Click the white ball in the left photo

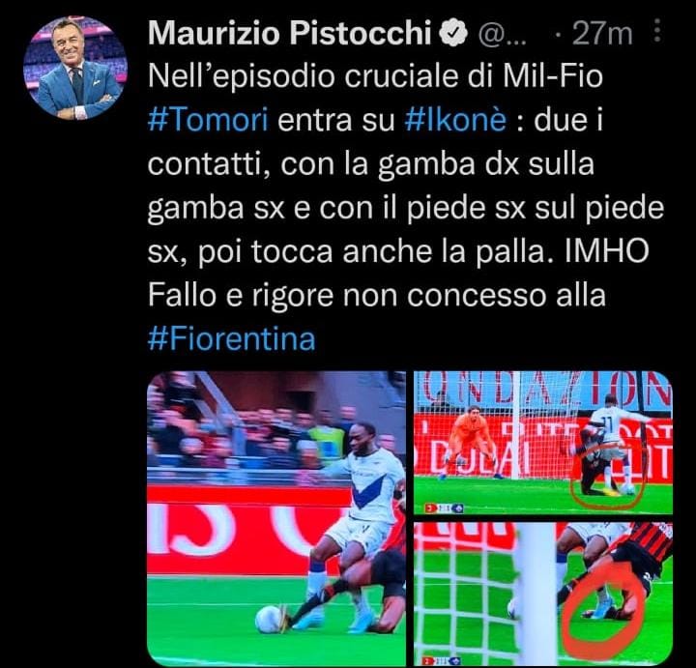[268, 619]
